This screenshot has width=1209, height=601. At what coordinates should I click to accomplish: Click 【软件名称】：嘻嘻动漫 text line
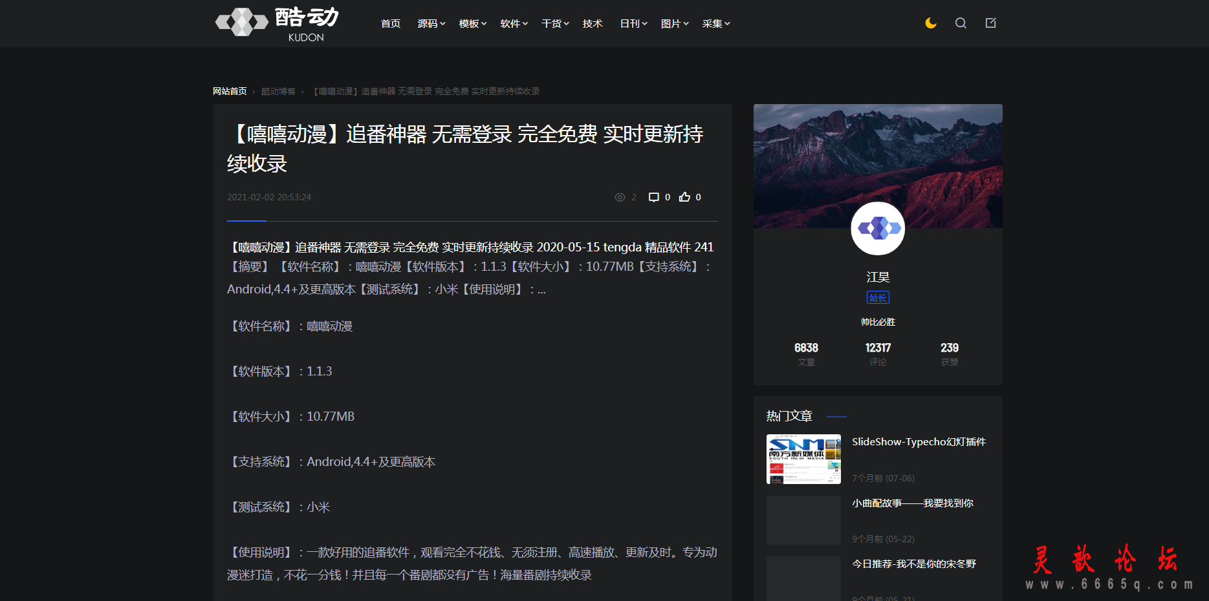click(x=290, y=326)
